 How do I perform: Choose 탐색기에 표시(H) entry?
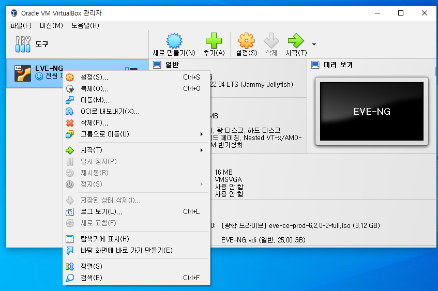(137, 239)
